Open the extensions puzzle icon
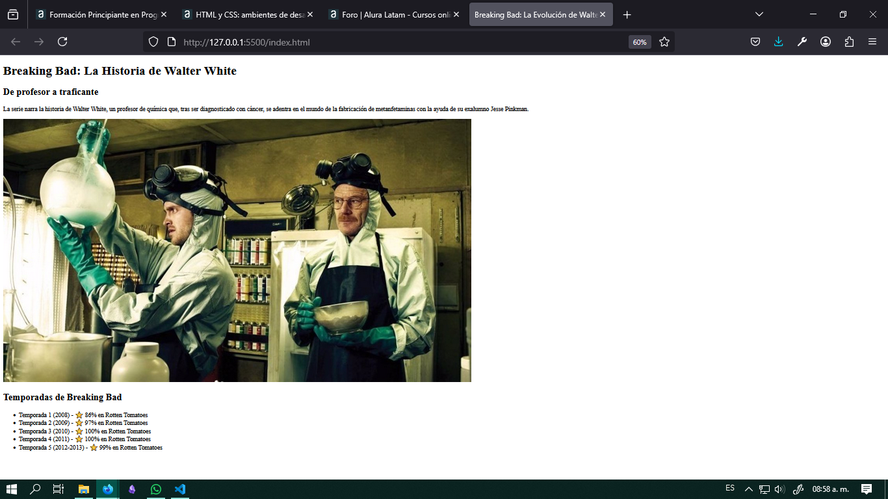This screenshot has height=499, width=888. (849, 42)
